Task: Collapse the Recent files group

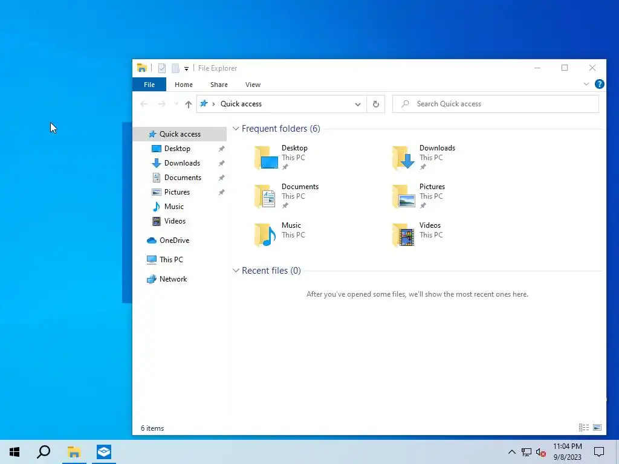Action: point(236,271)
